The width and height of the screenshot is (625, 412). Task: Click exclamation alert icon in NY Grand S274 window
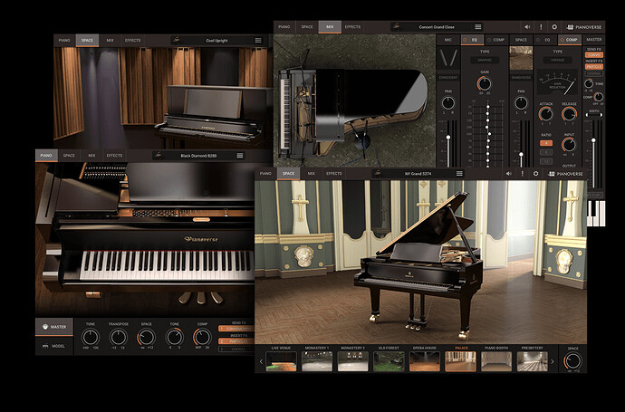click(522, 174)
